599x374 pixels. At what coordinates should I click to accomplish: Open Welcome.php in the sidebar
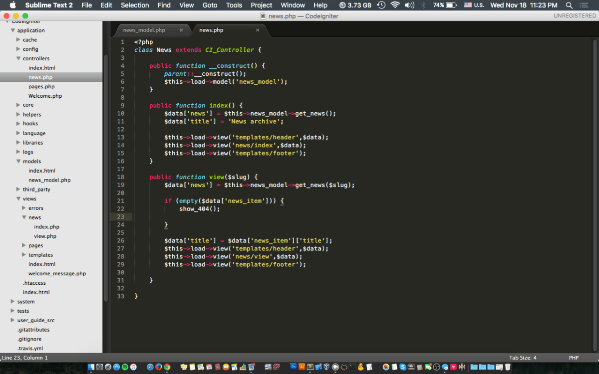45,96
